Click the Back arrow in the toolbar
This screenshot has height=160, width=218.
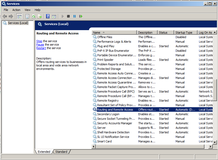pyautogui.click(x=5, y=16)
